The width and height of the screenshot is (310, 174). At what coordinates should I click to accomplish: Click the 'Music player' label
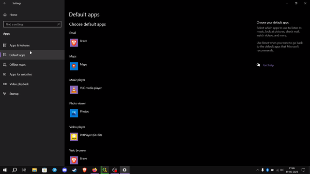pos(77,80)
